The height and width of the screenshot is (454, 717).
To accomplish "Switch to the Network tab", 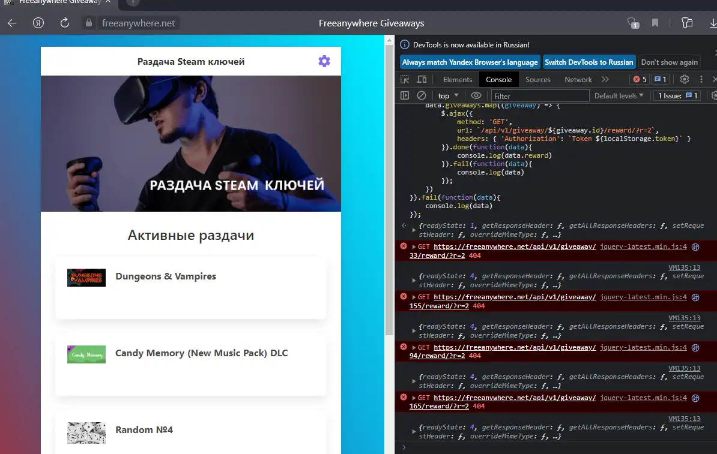I will pos(578,79).
